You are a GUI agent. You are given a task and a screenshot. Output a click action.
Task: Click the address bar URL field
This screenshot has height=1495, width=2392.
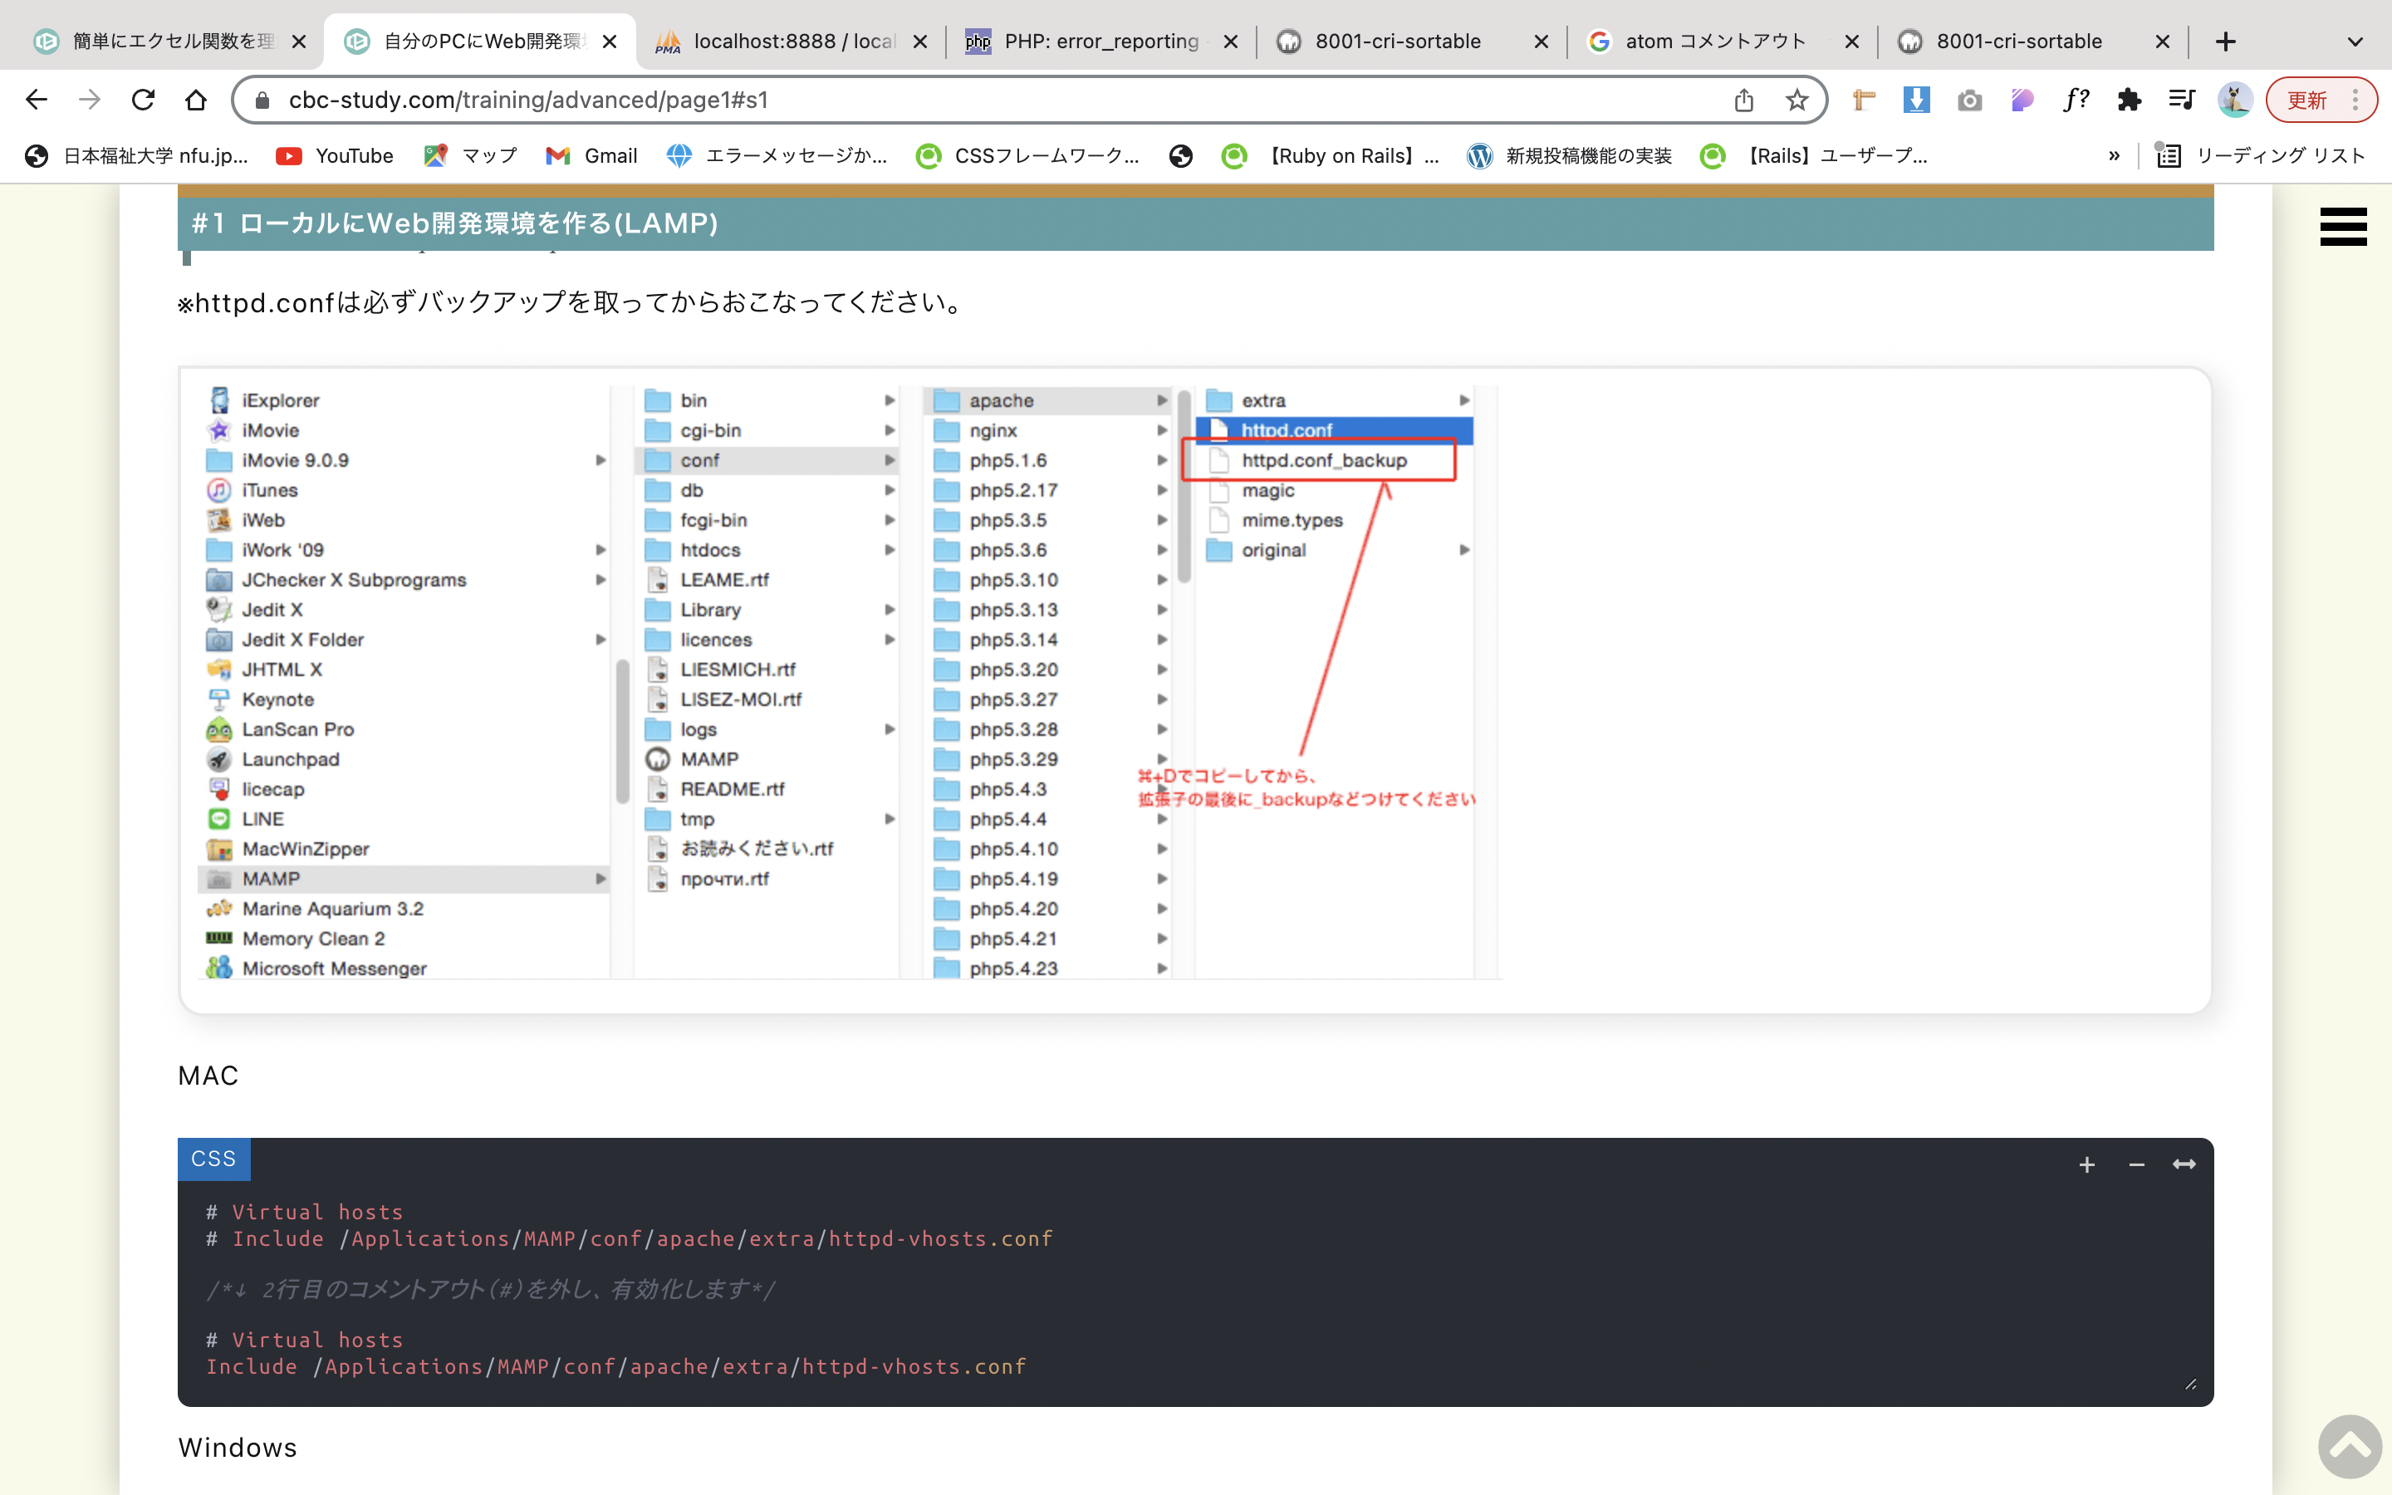[x=988, y=100]
